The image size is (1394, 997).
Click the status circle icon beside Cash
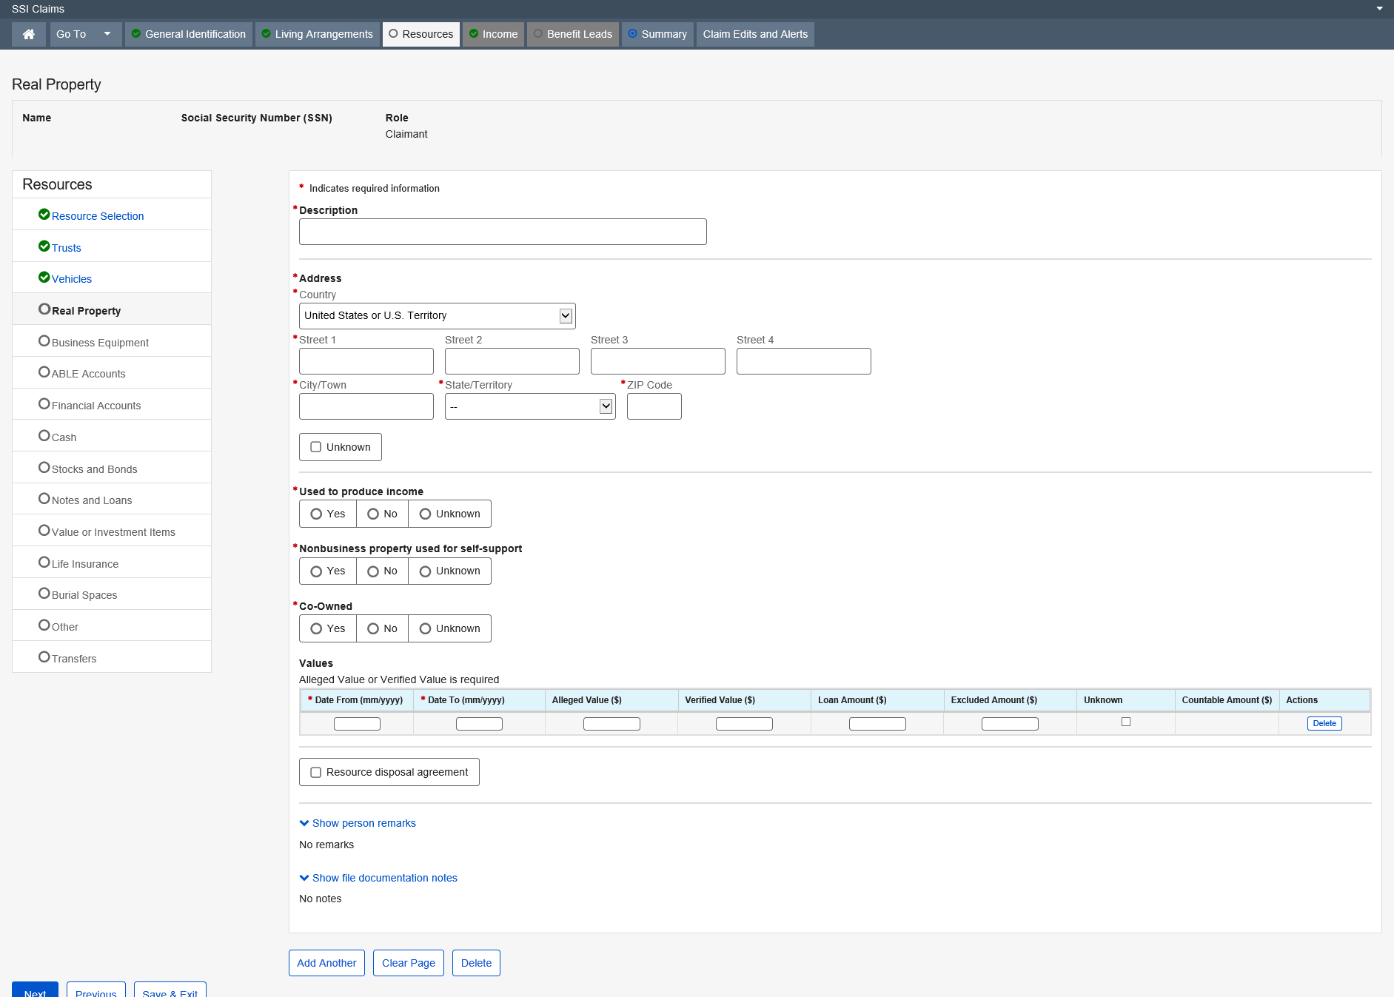(44, 436)
